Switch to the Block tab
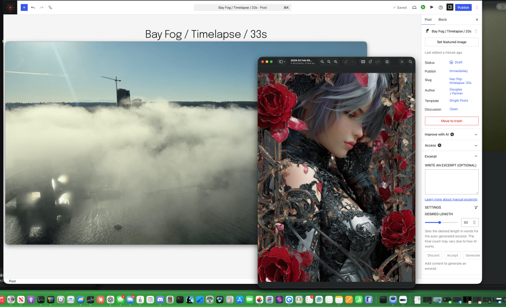 442,20
